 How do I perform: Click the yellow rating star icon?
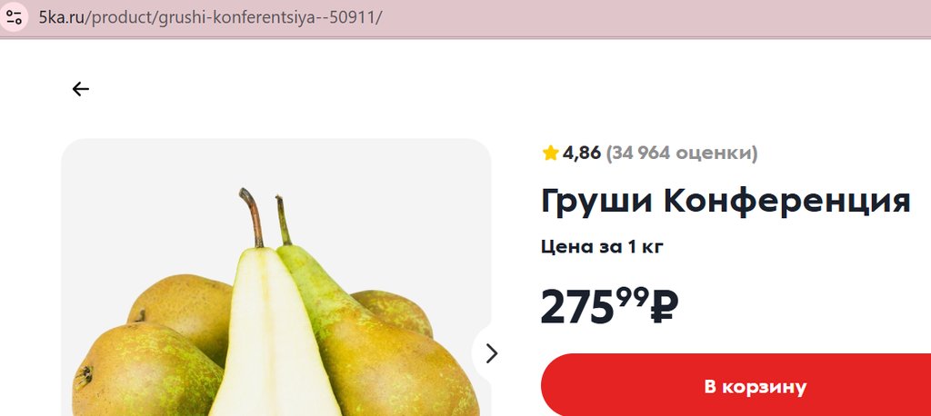[550, 154]
